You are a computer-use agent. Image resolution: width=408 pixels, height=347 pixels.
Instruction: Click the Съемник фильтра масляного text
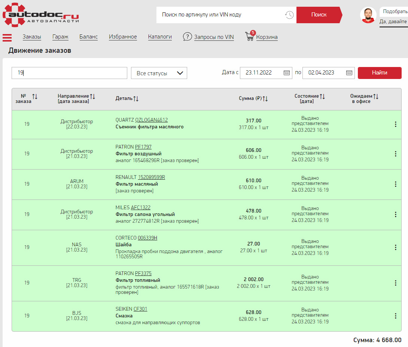150,127
